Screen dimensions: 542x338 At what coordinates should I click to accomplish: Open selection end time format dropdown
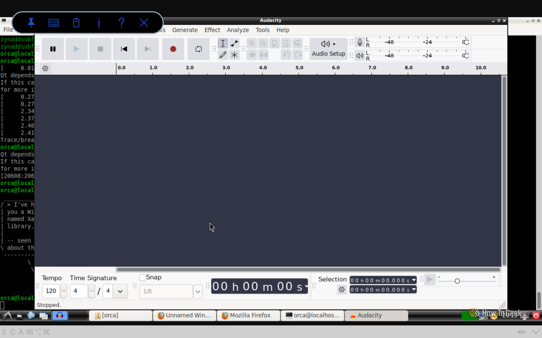(x=414, y=290)
